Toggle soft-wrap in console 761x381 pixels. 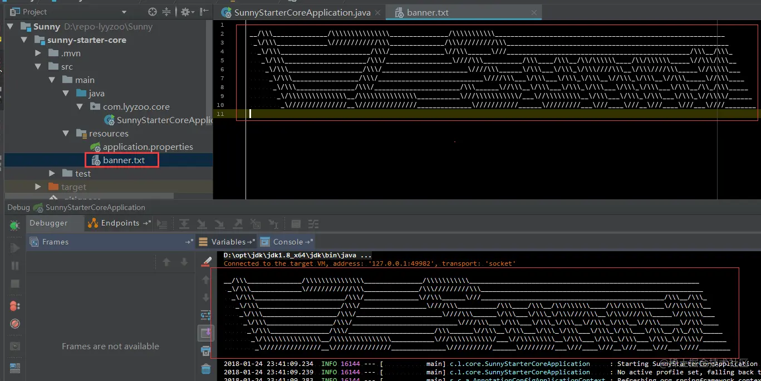pyautogui.click(x=206, y=315)
